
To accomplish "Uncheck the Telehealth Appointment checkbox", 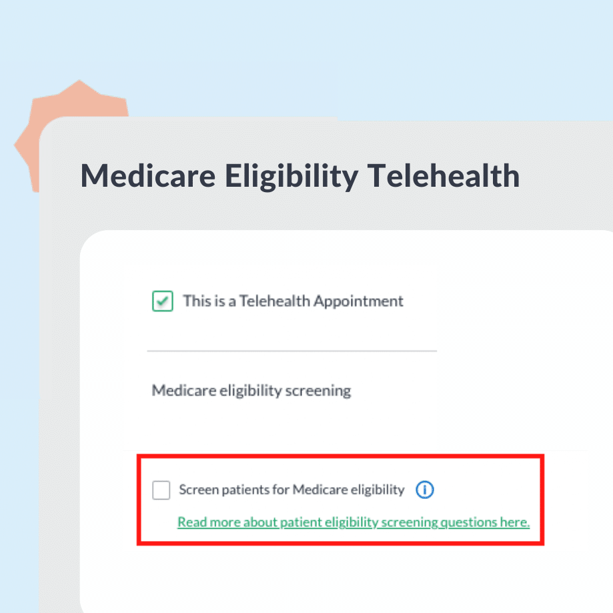I will (x=162, y=301).
